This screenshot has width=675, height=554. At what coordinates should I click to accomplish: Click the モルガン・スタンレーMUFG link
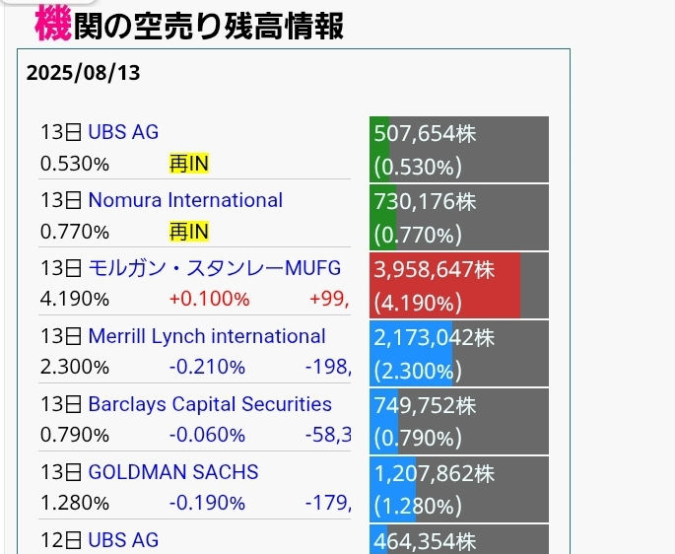pos(214,268)
